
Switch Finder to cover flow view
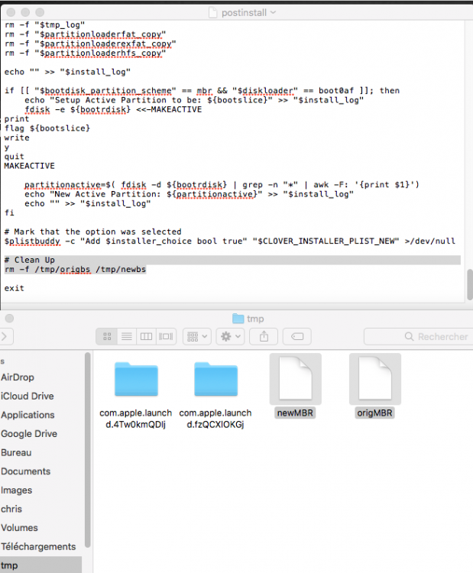point(166,336)
